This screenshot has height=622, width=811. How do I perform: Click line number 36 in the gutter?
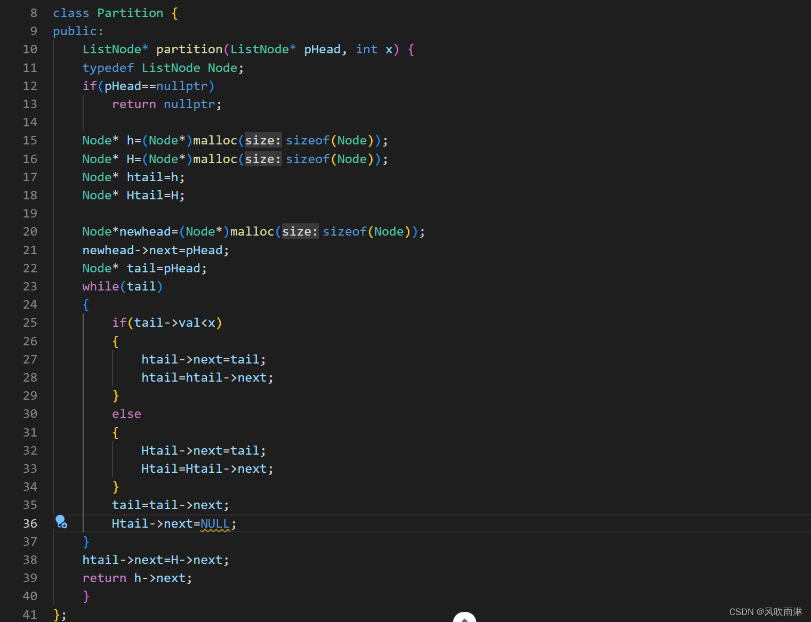pos(30,523)
